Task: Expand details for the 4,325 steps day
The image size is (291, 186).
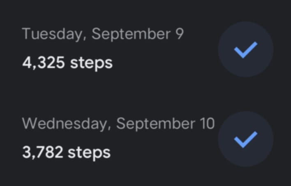Action: [103, 49]
